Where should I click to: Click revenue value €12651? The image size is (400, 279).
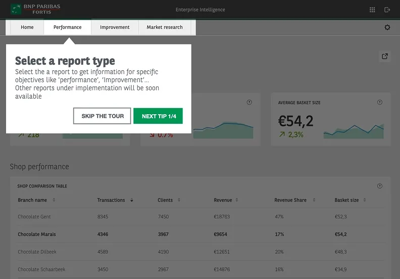[x=222, y=252]
